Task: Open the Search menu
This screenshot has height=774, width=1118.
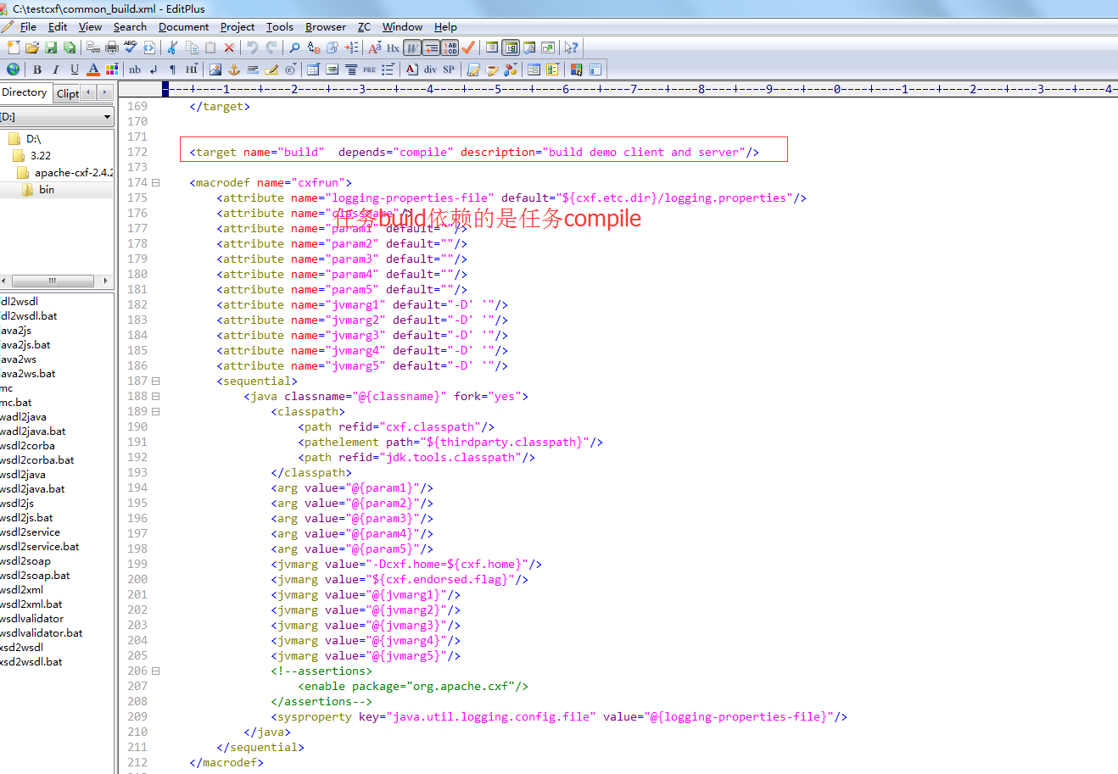Action: [130, 27]
